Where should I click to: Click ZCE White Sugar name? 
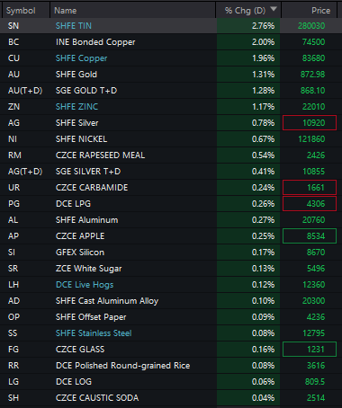pos(89,269)
